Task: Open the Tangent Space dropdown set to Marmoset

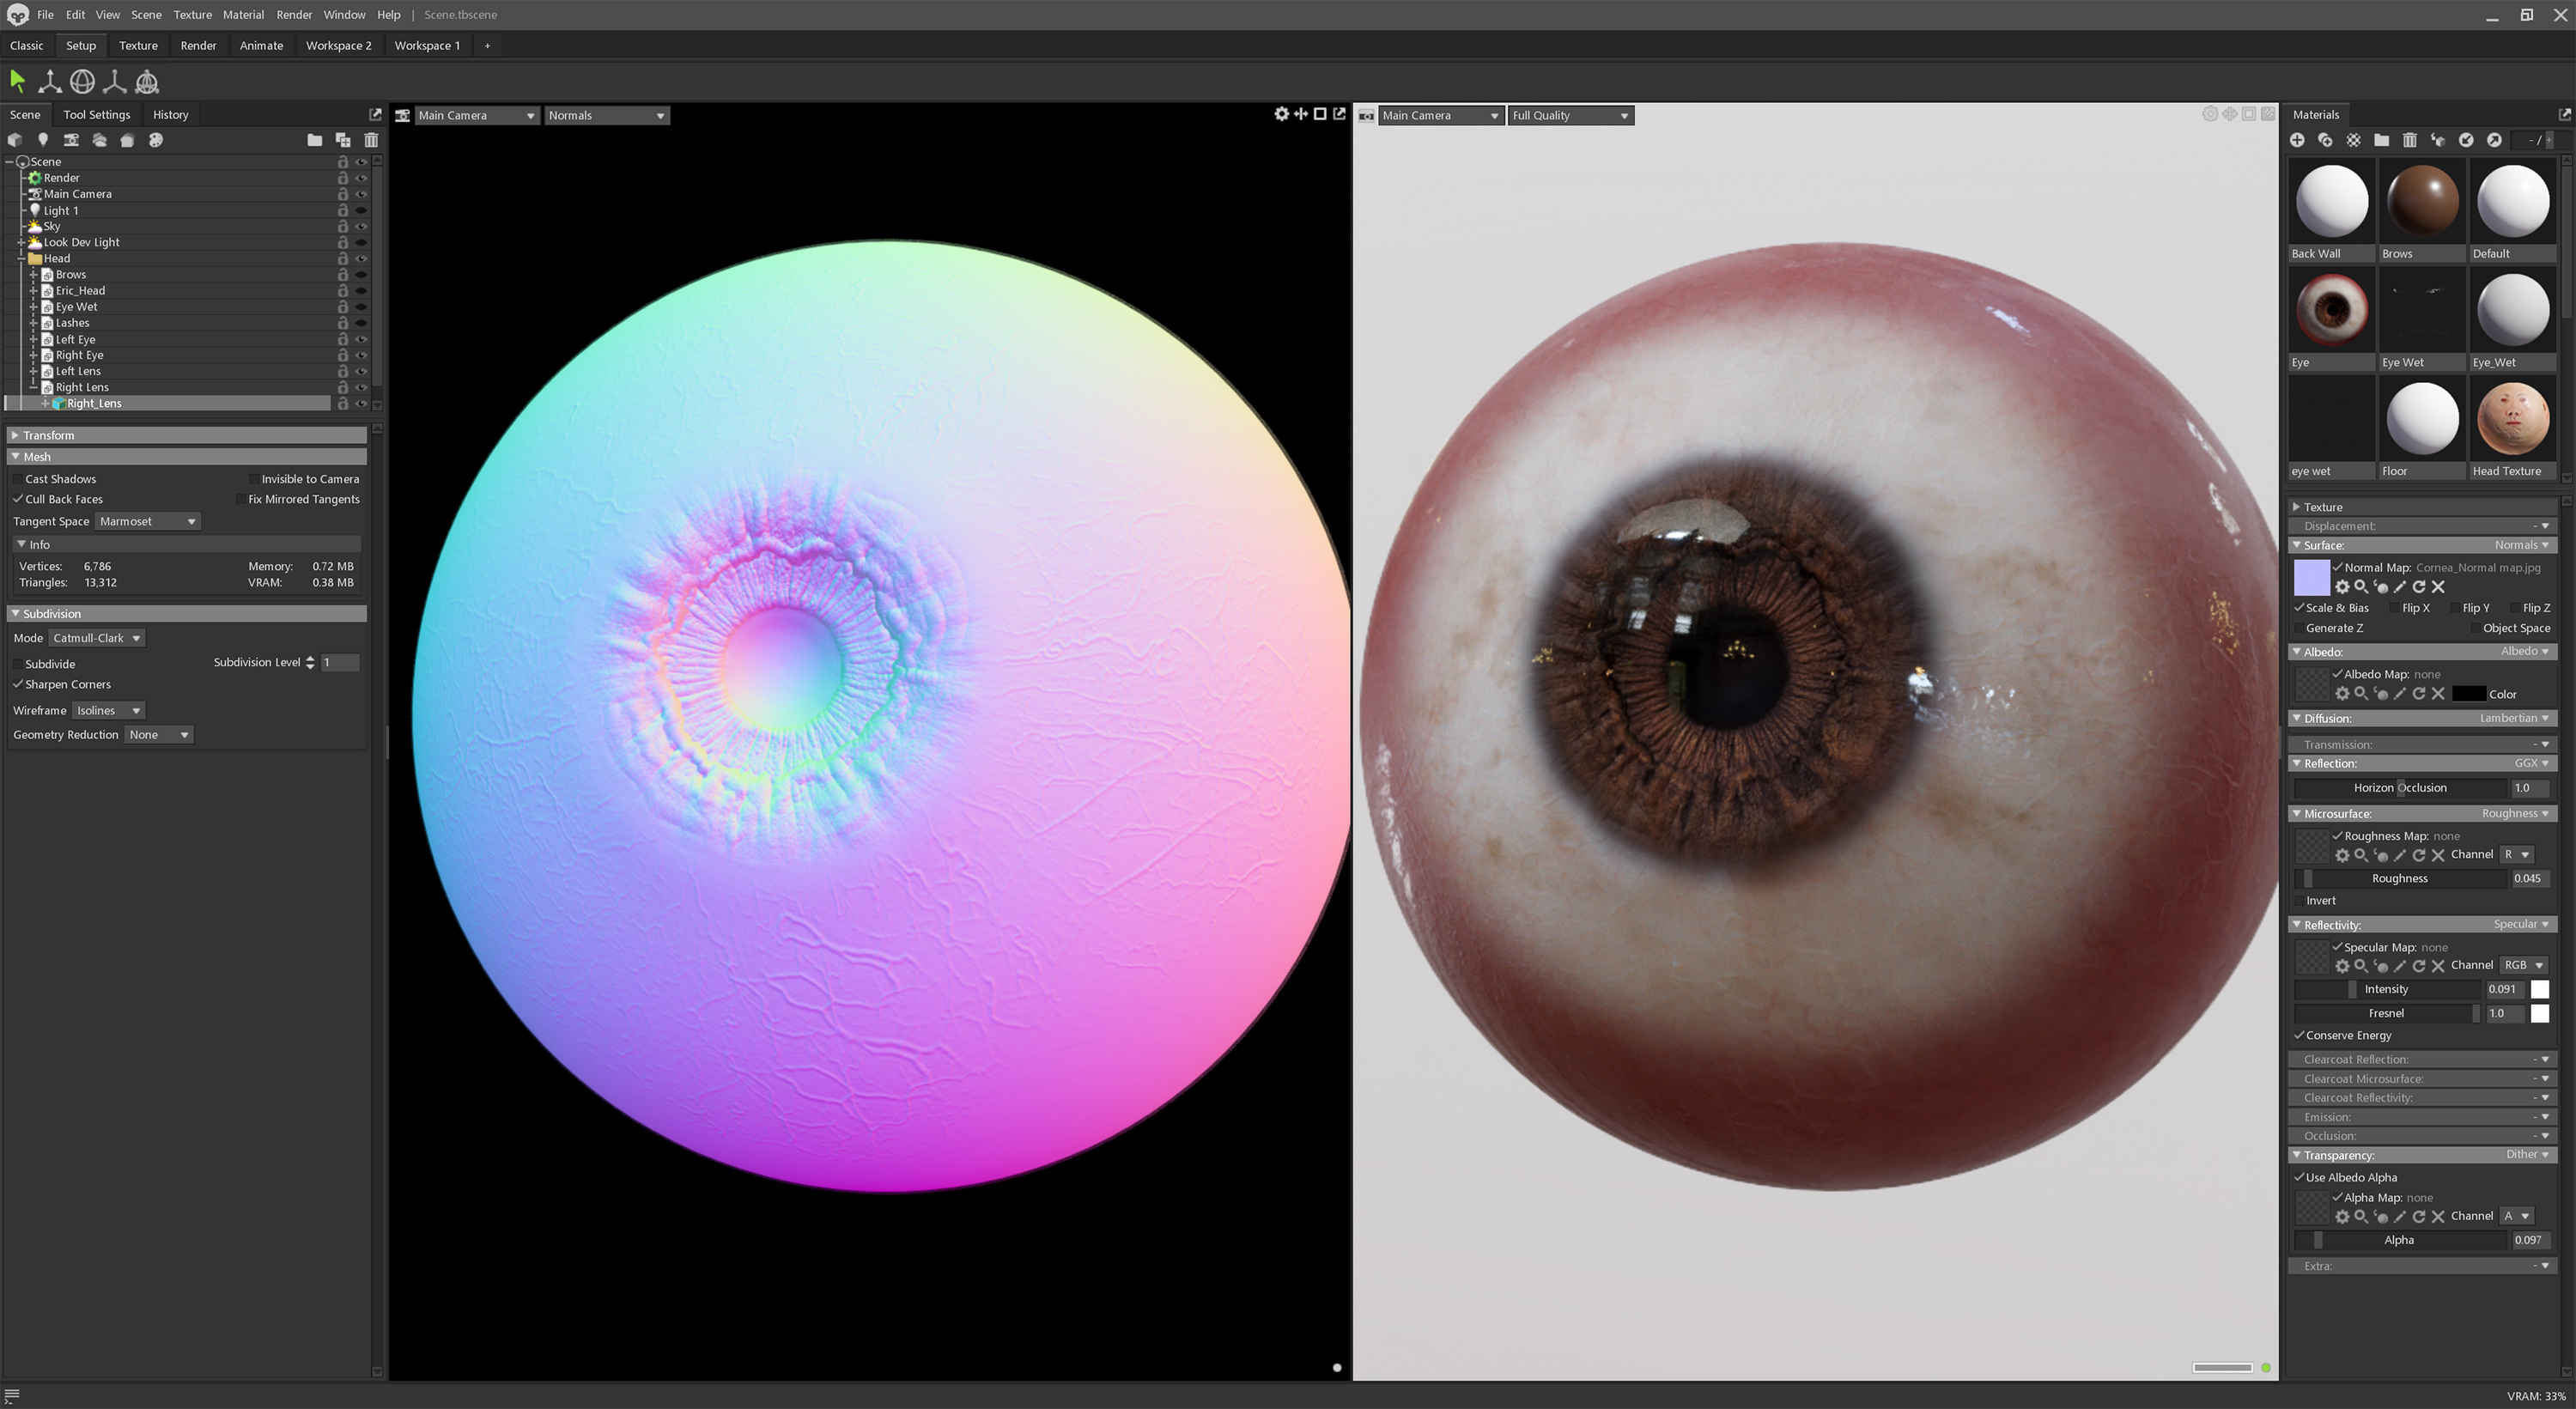Action: [x=146, y=521]
